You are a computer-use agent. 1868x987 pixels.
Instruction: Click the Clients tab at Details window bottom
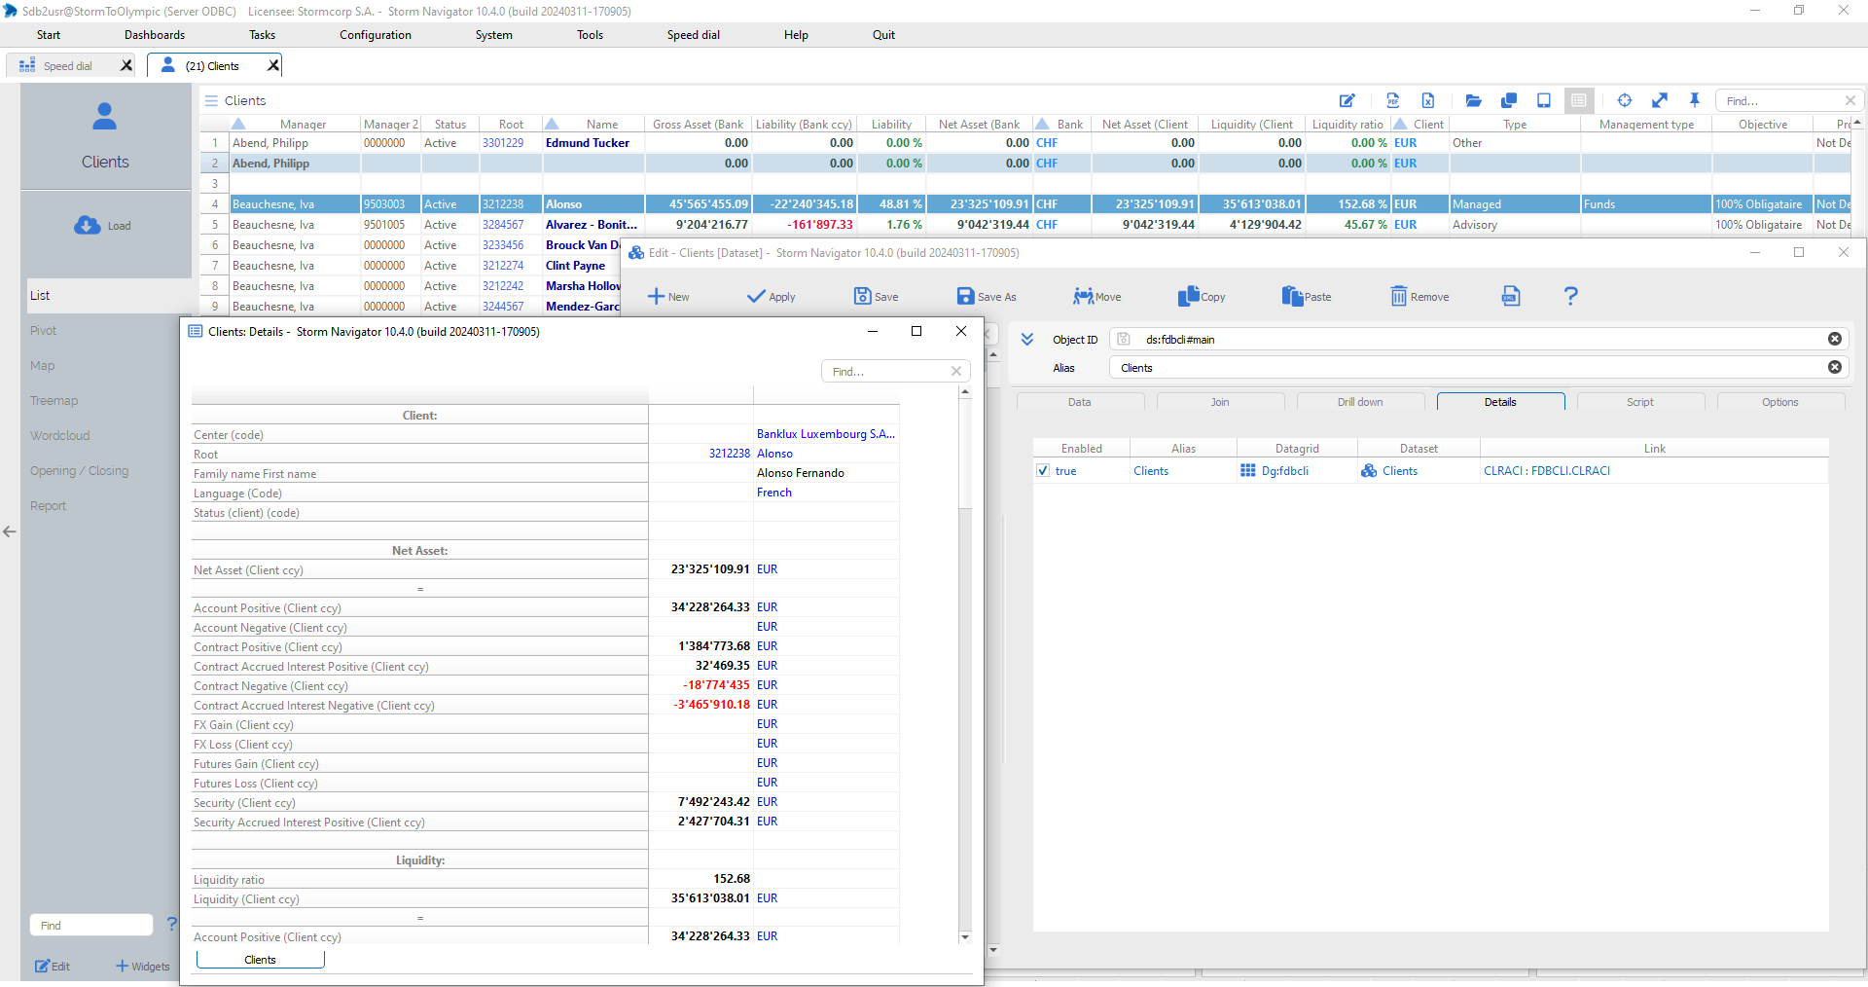tap(261, 960)
